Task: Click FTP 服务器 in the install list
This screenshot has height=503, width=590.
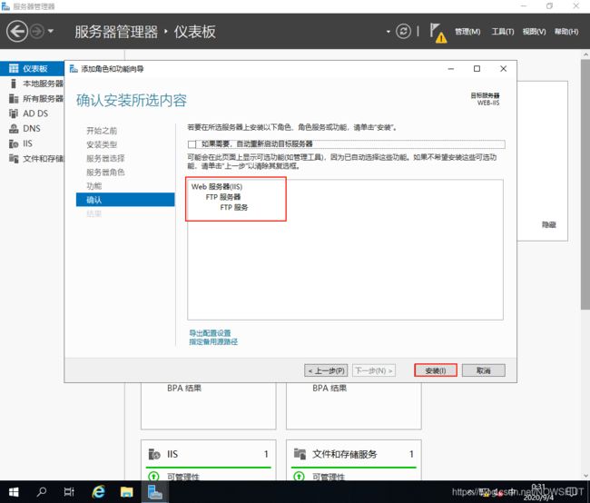Action: click(223, 197)
